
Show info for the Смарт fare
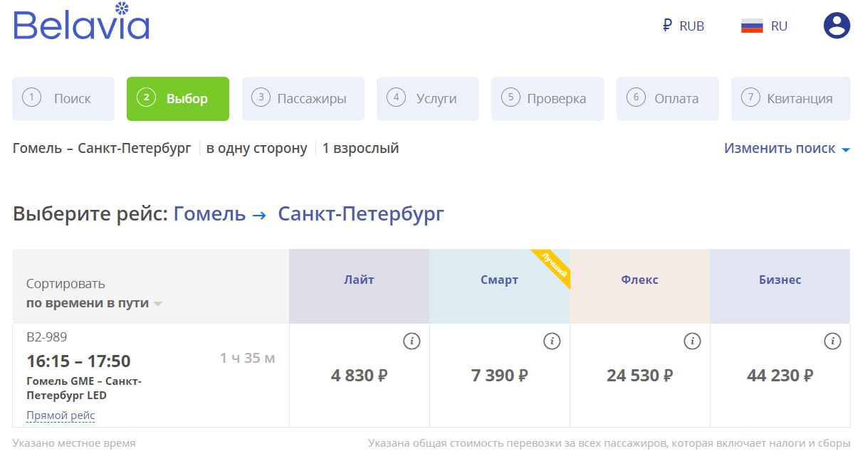[x=552, y=341]
